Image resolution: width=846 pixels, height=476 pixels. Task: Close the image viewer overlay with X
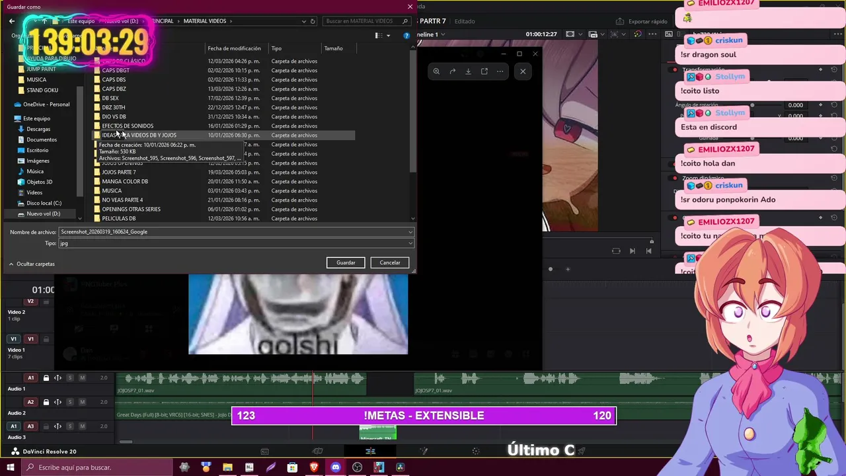click(x=523, y=71)
